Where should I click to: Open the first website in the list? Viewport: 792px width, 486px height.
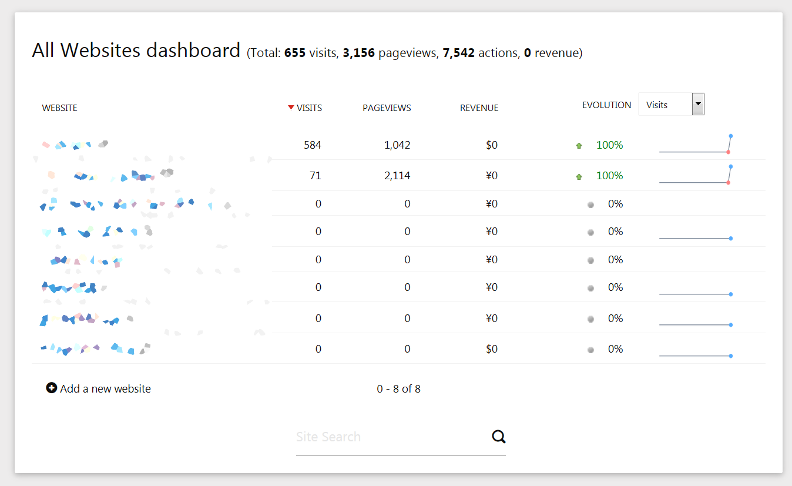click(75, 145)
